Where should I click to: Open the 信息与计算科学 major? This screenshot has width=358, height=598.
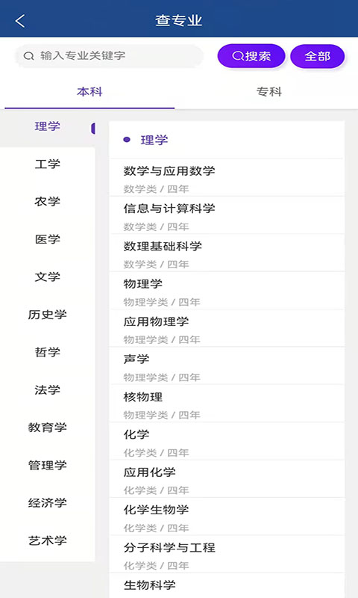(227, 215)
